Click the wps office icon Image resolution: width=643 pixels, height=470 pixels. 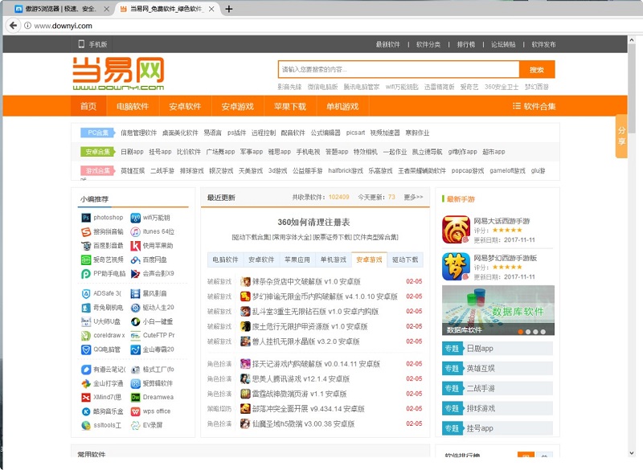(x=133, y=412)
